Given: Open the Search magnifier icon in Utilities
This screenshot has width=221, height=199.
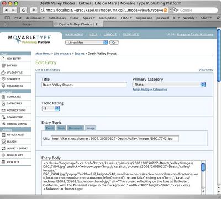Looking at the screenshot, I should (3, 142).
